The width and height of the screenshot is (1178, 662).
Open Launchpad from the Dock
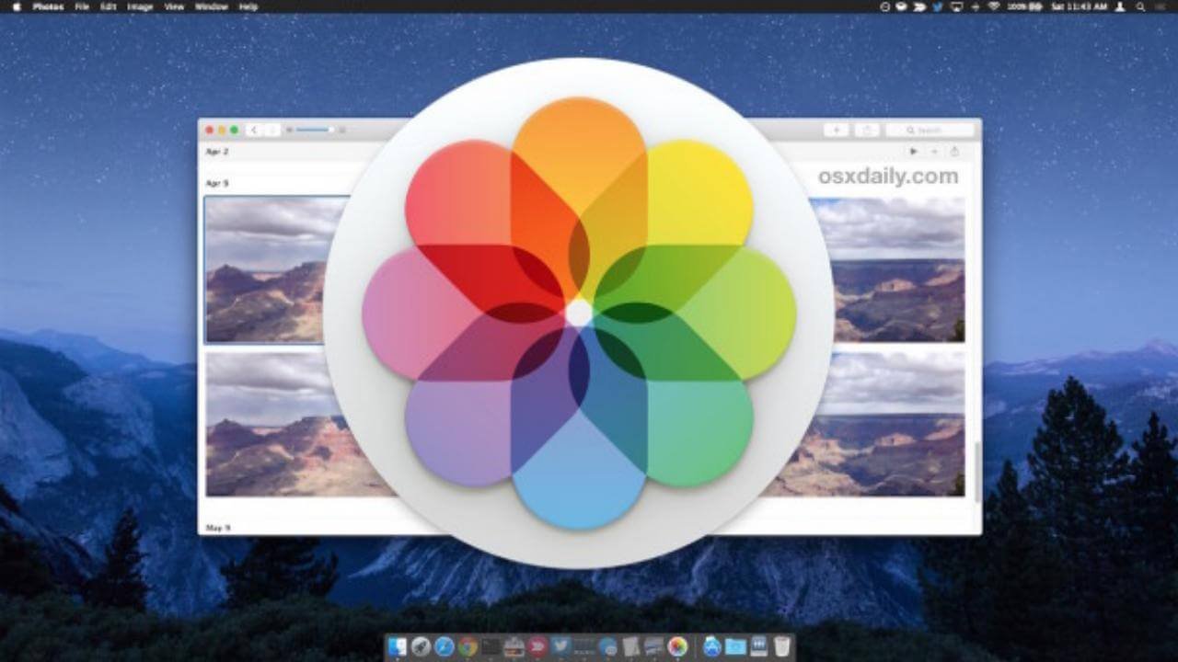pos(421,646)
